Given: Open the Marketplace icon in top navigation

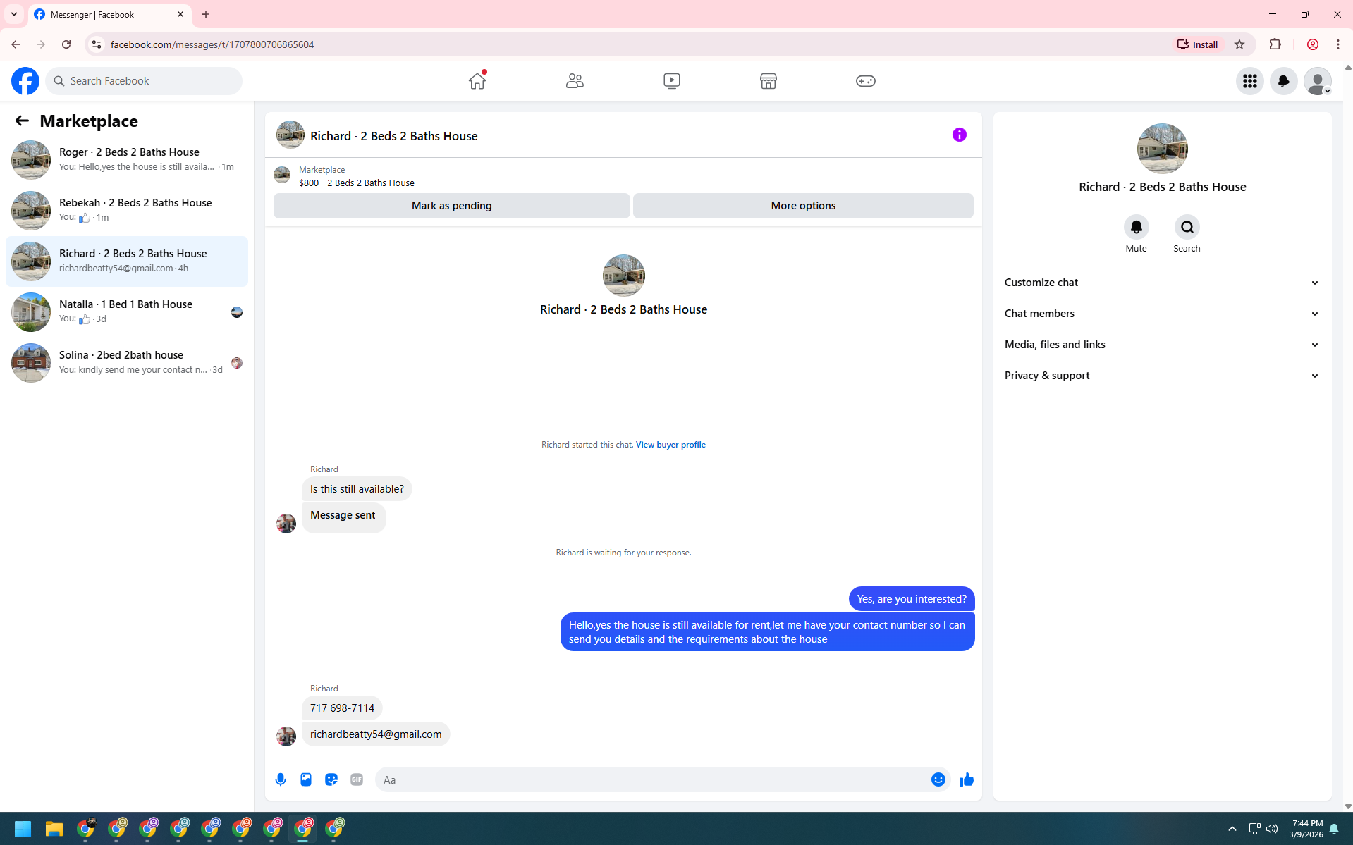Looking at the screenshot, I should pyautogui.click(x=769, y=81).
